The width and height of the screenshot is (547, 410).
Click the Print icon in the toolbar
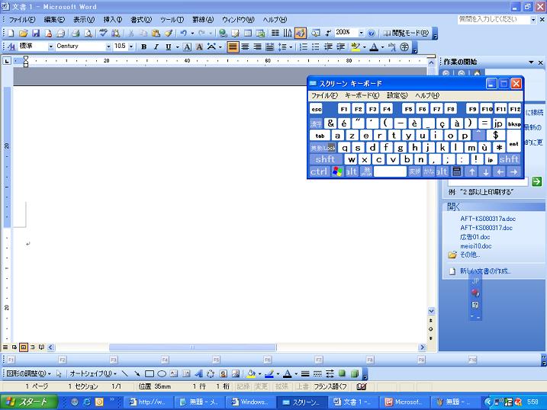pos(76,33)
